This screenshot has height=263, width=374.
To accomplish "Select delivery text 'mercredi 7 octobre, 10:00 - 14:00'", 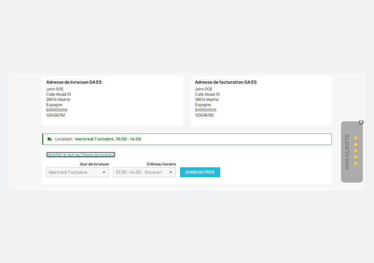I will [108, 139].
